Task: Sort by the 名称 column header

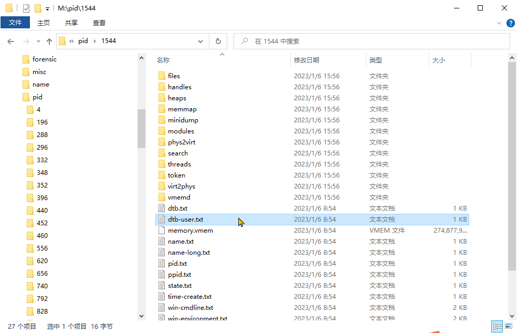Action: [x=163, y=60]
